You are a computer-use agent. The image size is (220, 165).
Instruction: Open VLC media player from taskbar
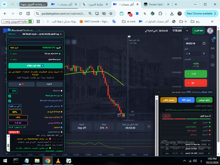[x=58, y=161]
